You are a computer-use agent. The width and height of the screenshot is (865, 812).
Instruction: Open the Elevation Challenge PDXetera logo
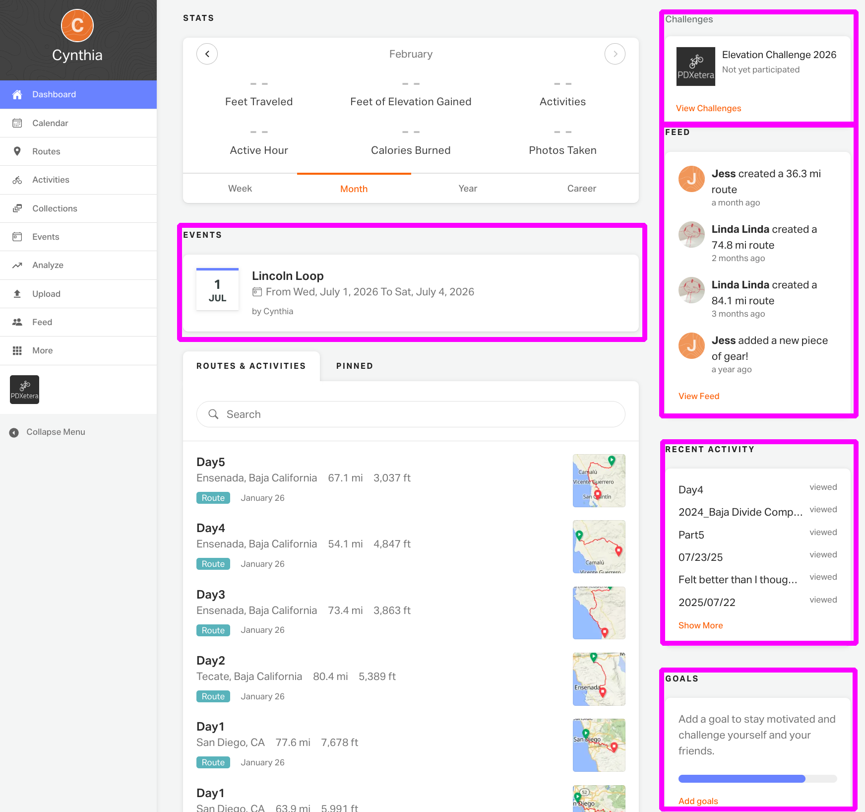tap(696, 67)
